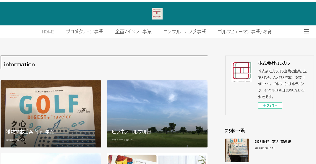Open the illustrated article card at the bottom
Viewport: 316px width, 164px height.
[x=157, y=159]
